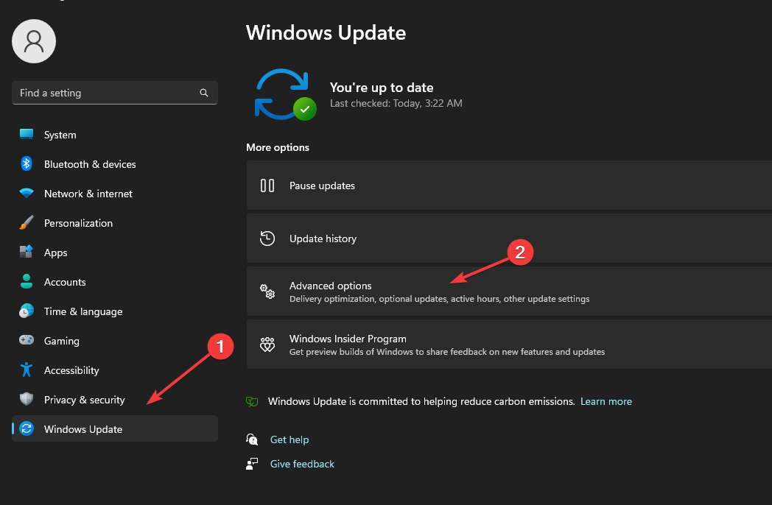The width and height of the screenshot is (772, 505).
Task: Go to Privacy & security
Action: pyautogui.click(x=115, y=399)
